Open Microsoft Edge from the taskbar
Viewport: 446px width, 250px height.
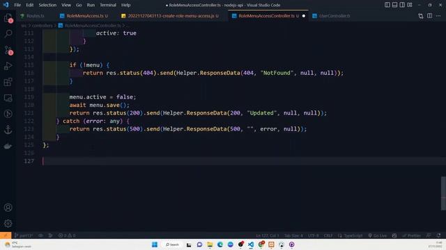[x=220, y=244]
